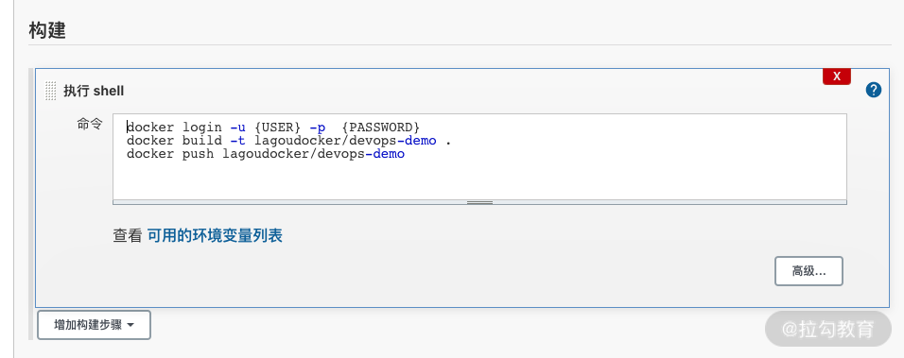Click the 命令 field label

[90, 124]
